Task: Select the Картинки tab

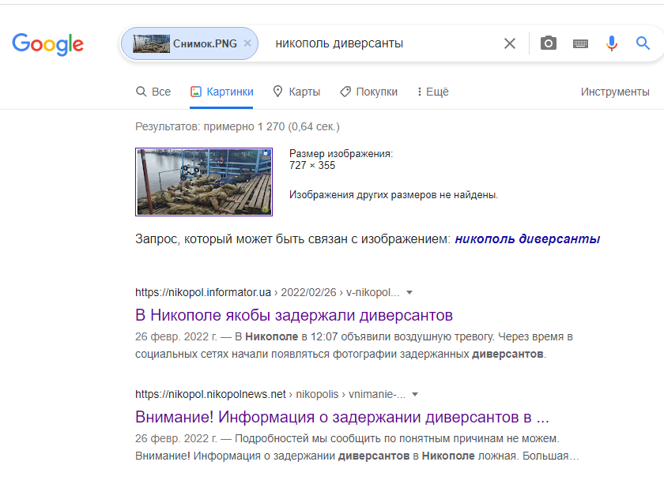Action: 221,92
